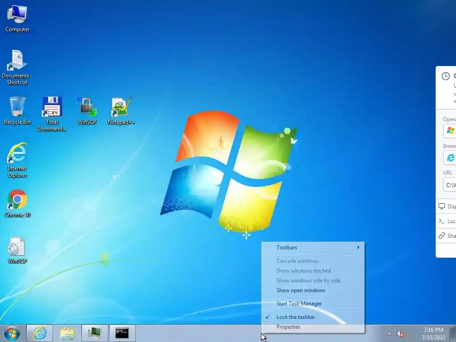Click Show windows side by side
The height and width of the screenshot is (342, 456).
click(313, 281)
